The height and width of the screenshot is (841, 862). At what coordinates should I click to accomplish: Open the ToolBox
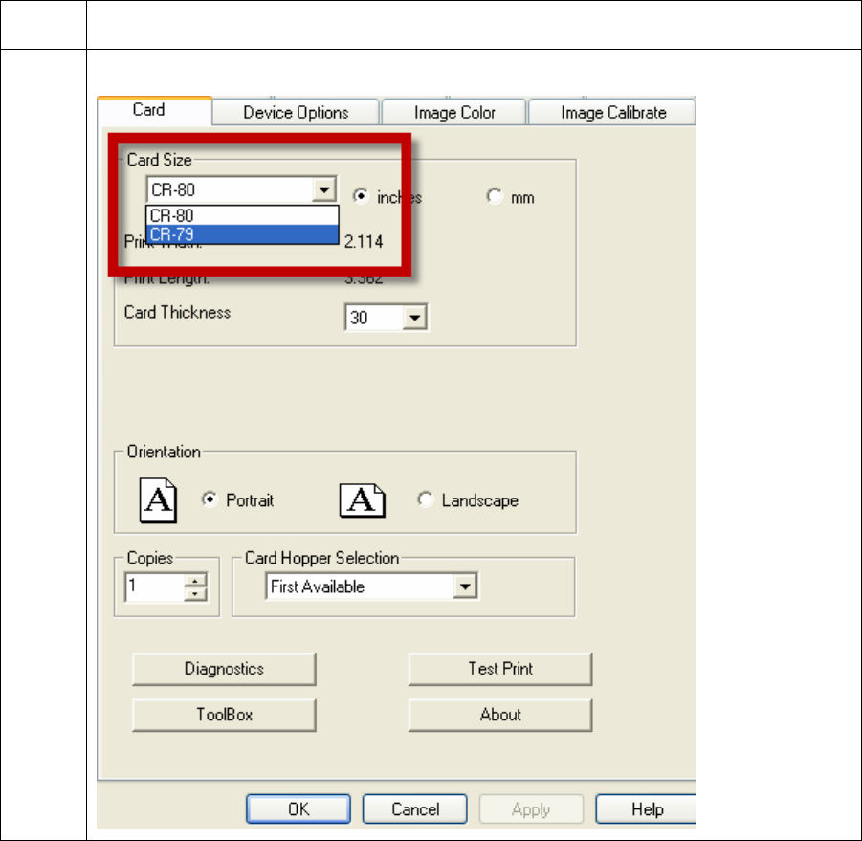(224, 715)
